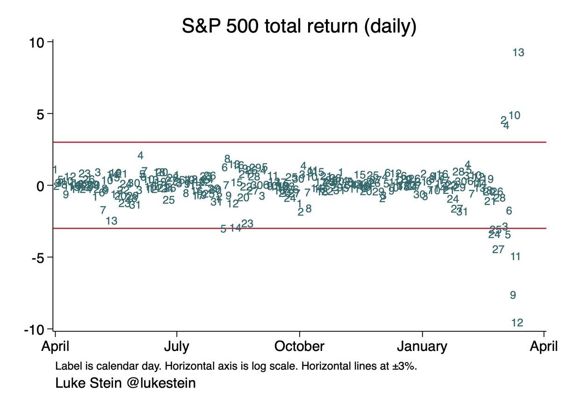Image resolution: width=561 pixels, height=408 pixels.
Task: Click the y-axis label -5
Action: (x=37, y=258)
